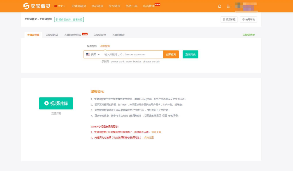293x171 pixels.
Task: Switch to 关键词反查 tab
Action: click(x=100, y=35)
